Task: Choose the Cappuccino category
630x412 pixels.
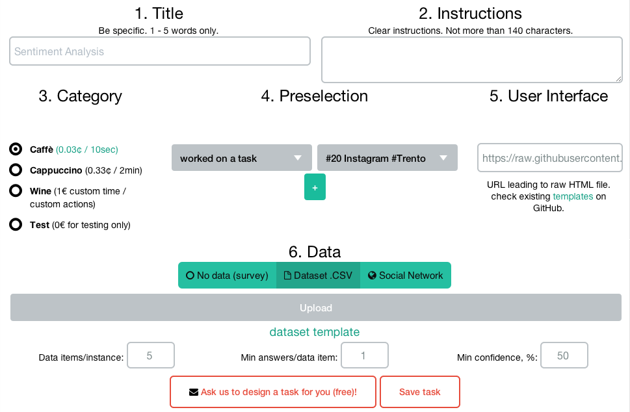Action: [x=16, y=170]
